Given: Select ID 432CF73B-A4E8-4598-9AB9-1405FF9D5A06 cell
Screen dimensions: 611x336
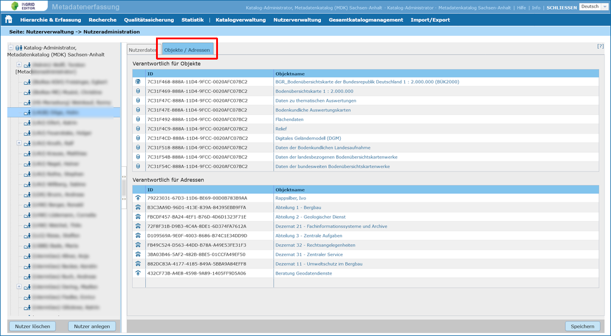Looking at the screenshot, I should click(210, 273).
